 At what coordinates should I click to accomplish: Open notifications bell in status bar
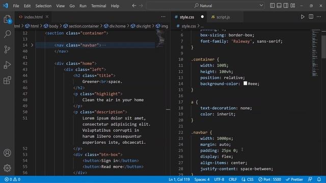[x=319, y=179]
